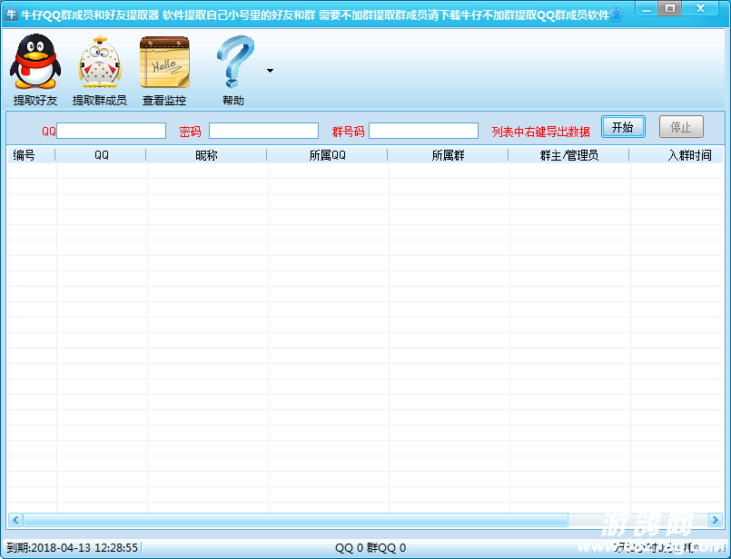The width and height of the screenshot is (731, 559).
Task: Sort by the 昵称 column header
Action: (206, 155)
